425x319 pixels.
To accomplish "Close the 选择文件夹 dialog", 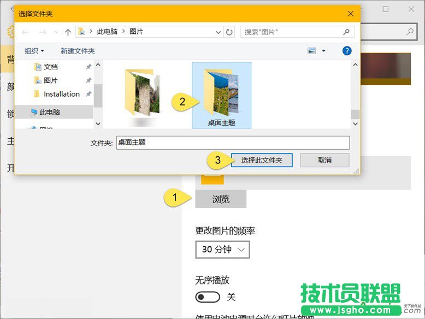I will tap(351, 14).
